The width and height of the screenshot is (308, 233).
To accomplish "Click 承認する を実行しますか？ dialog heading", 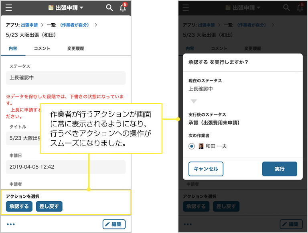I will point(218,62).
